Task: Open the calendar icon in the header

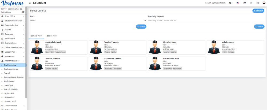Action: [x=245, y=3]
